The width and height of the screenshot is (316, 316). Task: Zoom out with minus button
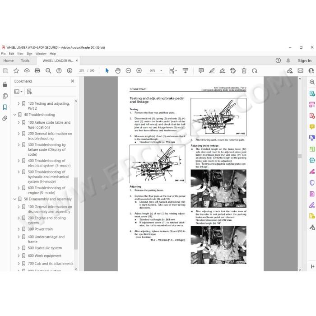[x=128, y=71]
